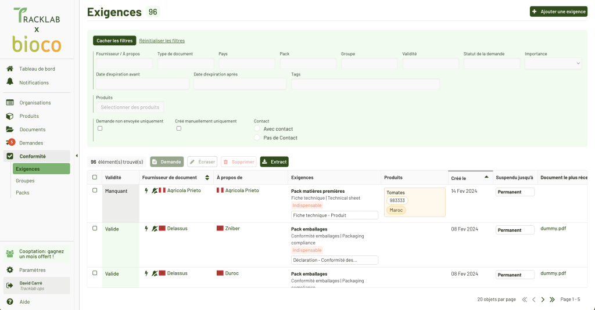Open the Organisations menu entry

tap(35, 102)
